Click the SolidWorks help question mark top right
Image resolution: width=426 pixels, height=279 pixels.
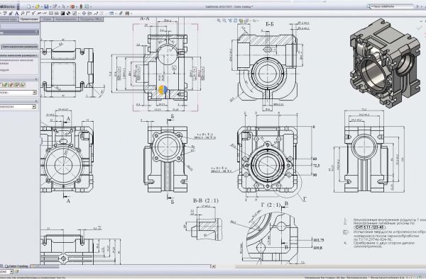[x=417, y=6]
